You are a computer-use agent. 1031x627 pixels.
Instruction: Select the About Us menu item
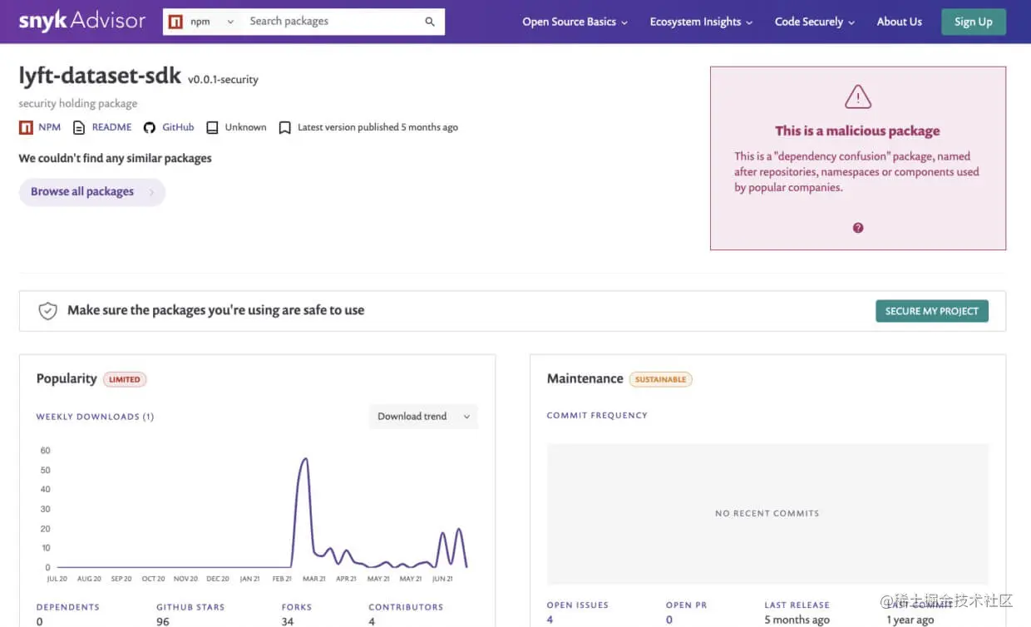(x=899, y=22)
